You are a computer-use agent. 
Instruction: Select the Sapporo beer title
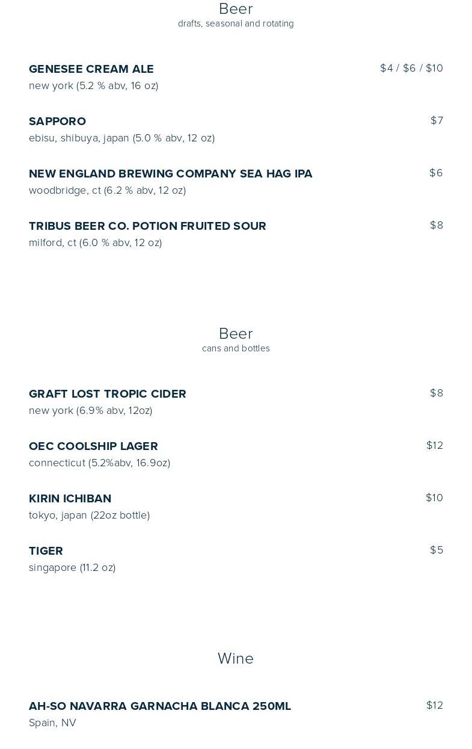[57, 122]
